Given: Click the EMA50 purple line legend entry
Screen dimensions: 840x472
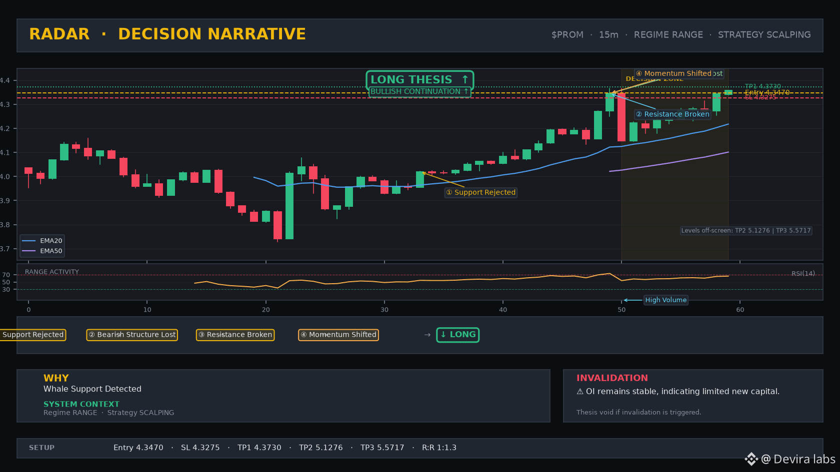Looking at the screenshot, I should [42, 251].
